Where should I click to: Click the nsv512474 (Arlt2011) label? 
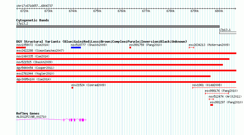point(225,96)
